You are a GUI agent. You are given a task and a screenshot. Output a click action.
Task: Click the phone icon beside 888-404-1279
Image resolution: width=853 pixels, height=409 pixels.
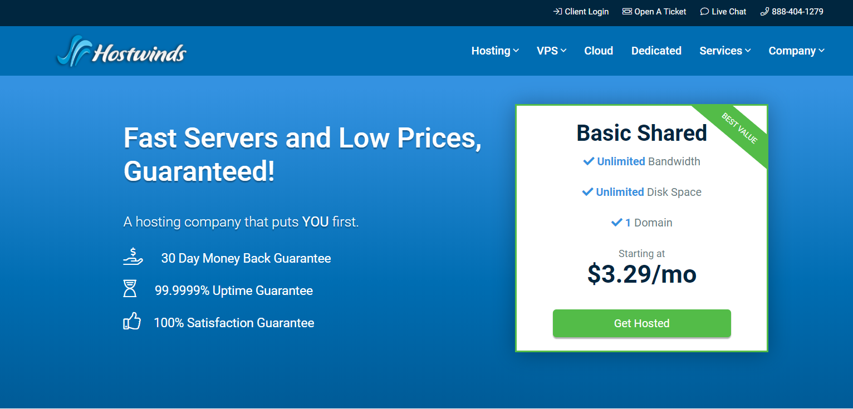(764, 12)
